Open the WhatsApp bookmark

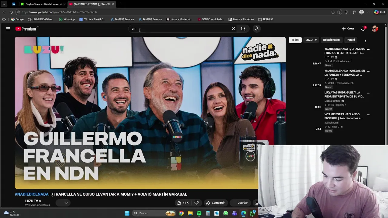[67, 19]
